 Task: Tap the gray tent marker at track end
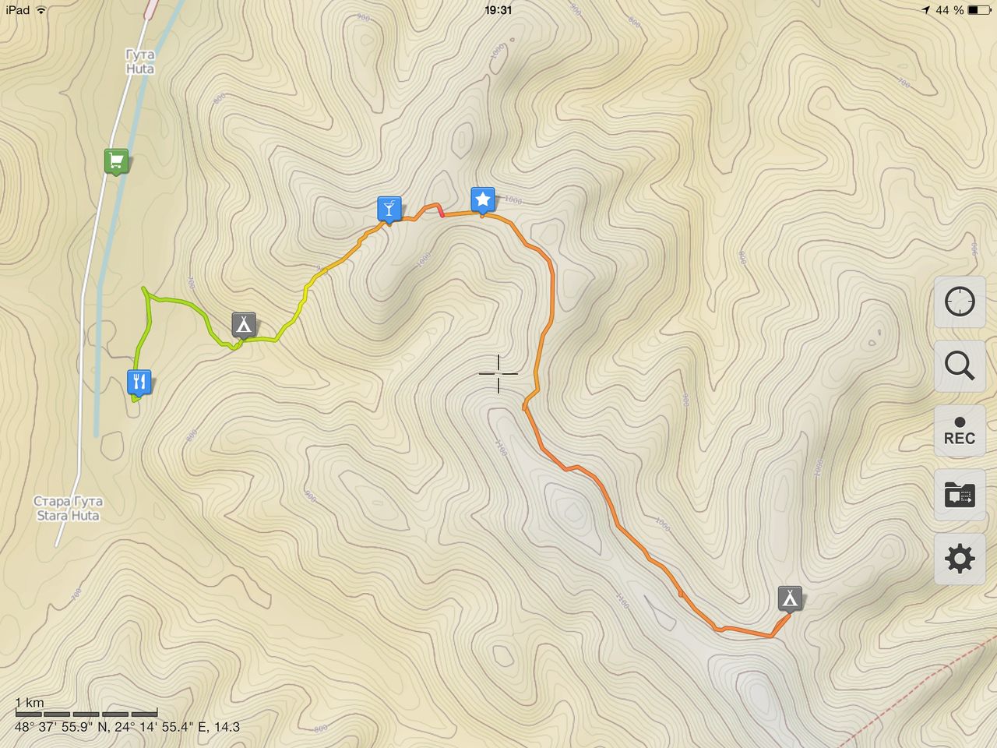(790, 598)
